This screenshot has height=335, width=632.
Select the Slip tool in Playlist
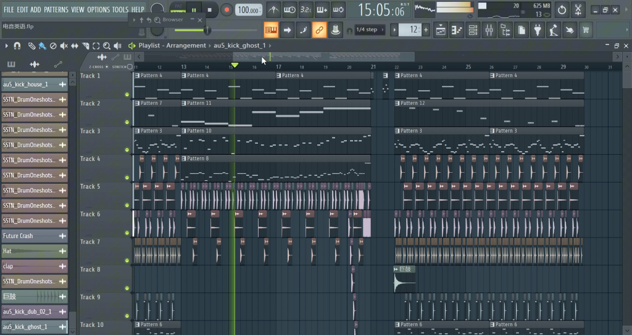(75, 46)
